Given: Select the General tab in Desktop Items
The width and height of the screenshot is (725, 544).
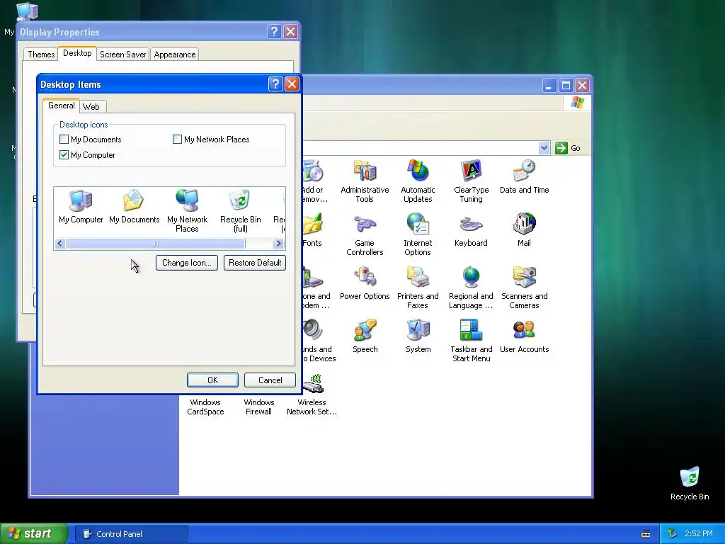Looking at the screenshot, I should pyautogui.click(x=61, y=106).
